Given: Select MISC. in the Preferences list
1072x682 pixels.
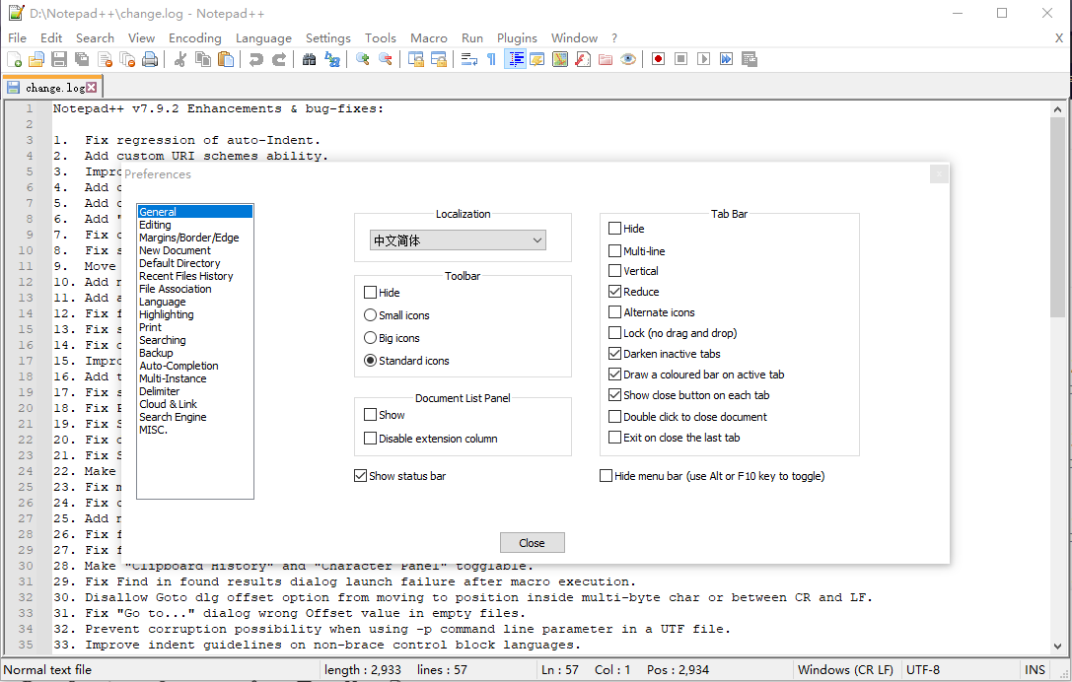Looking at the screenshot, I should tap(153, 430).
